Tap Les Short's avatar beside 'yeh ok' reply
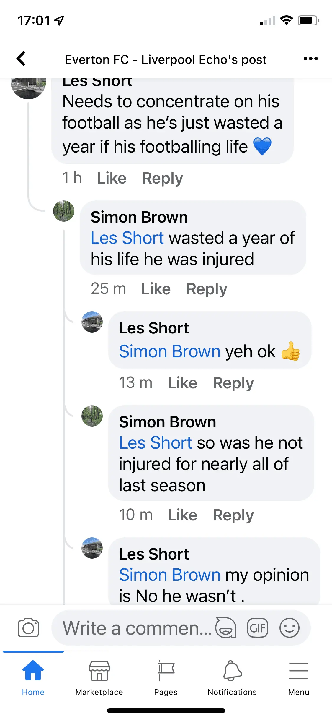Viewport: 332px width, 720px height. point(92,322)
